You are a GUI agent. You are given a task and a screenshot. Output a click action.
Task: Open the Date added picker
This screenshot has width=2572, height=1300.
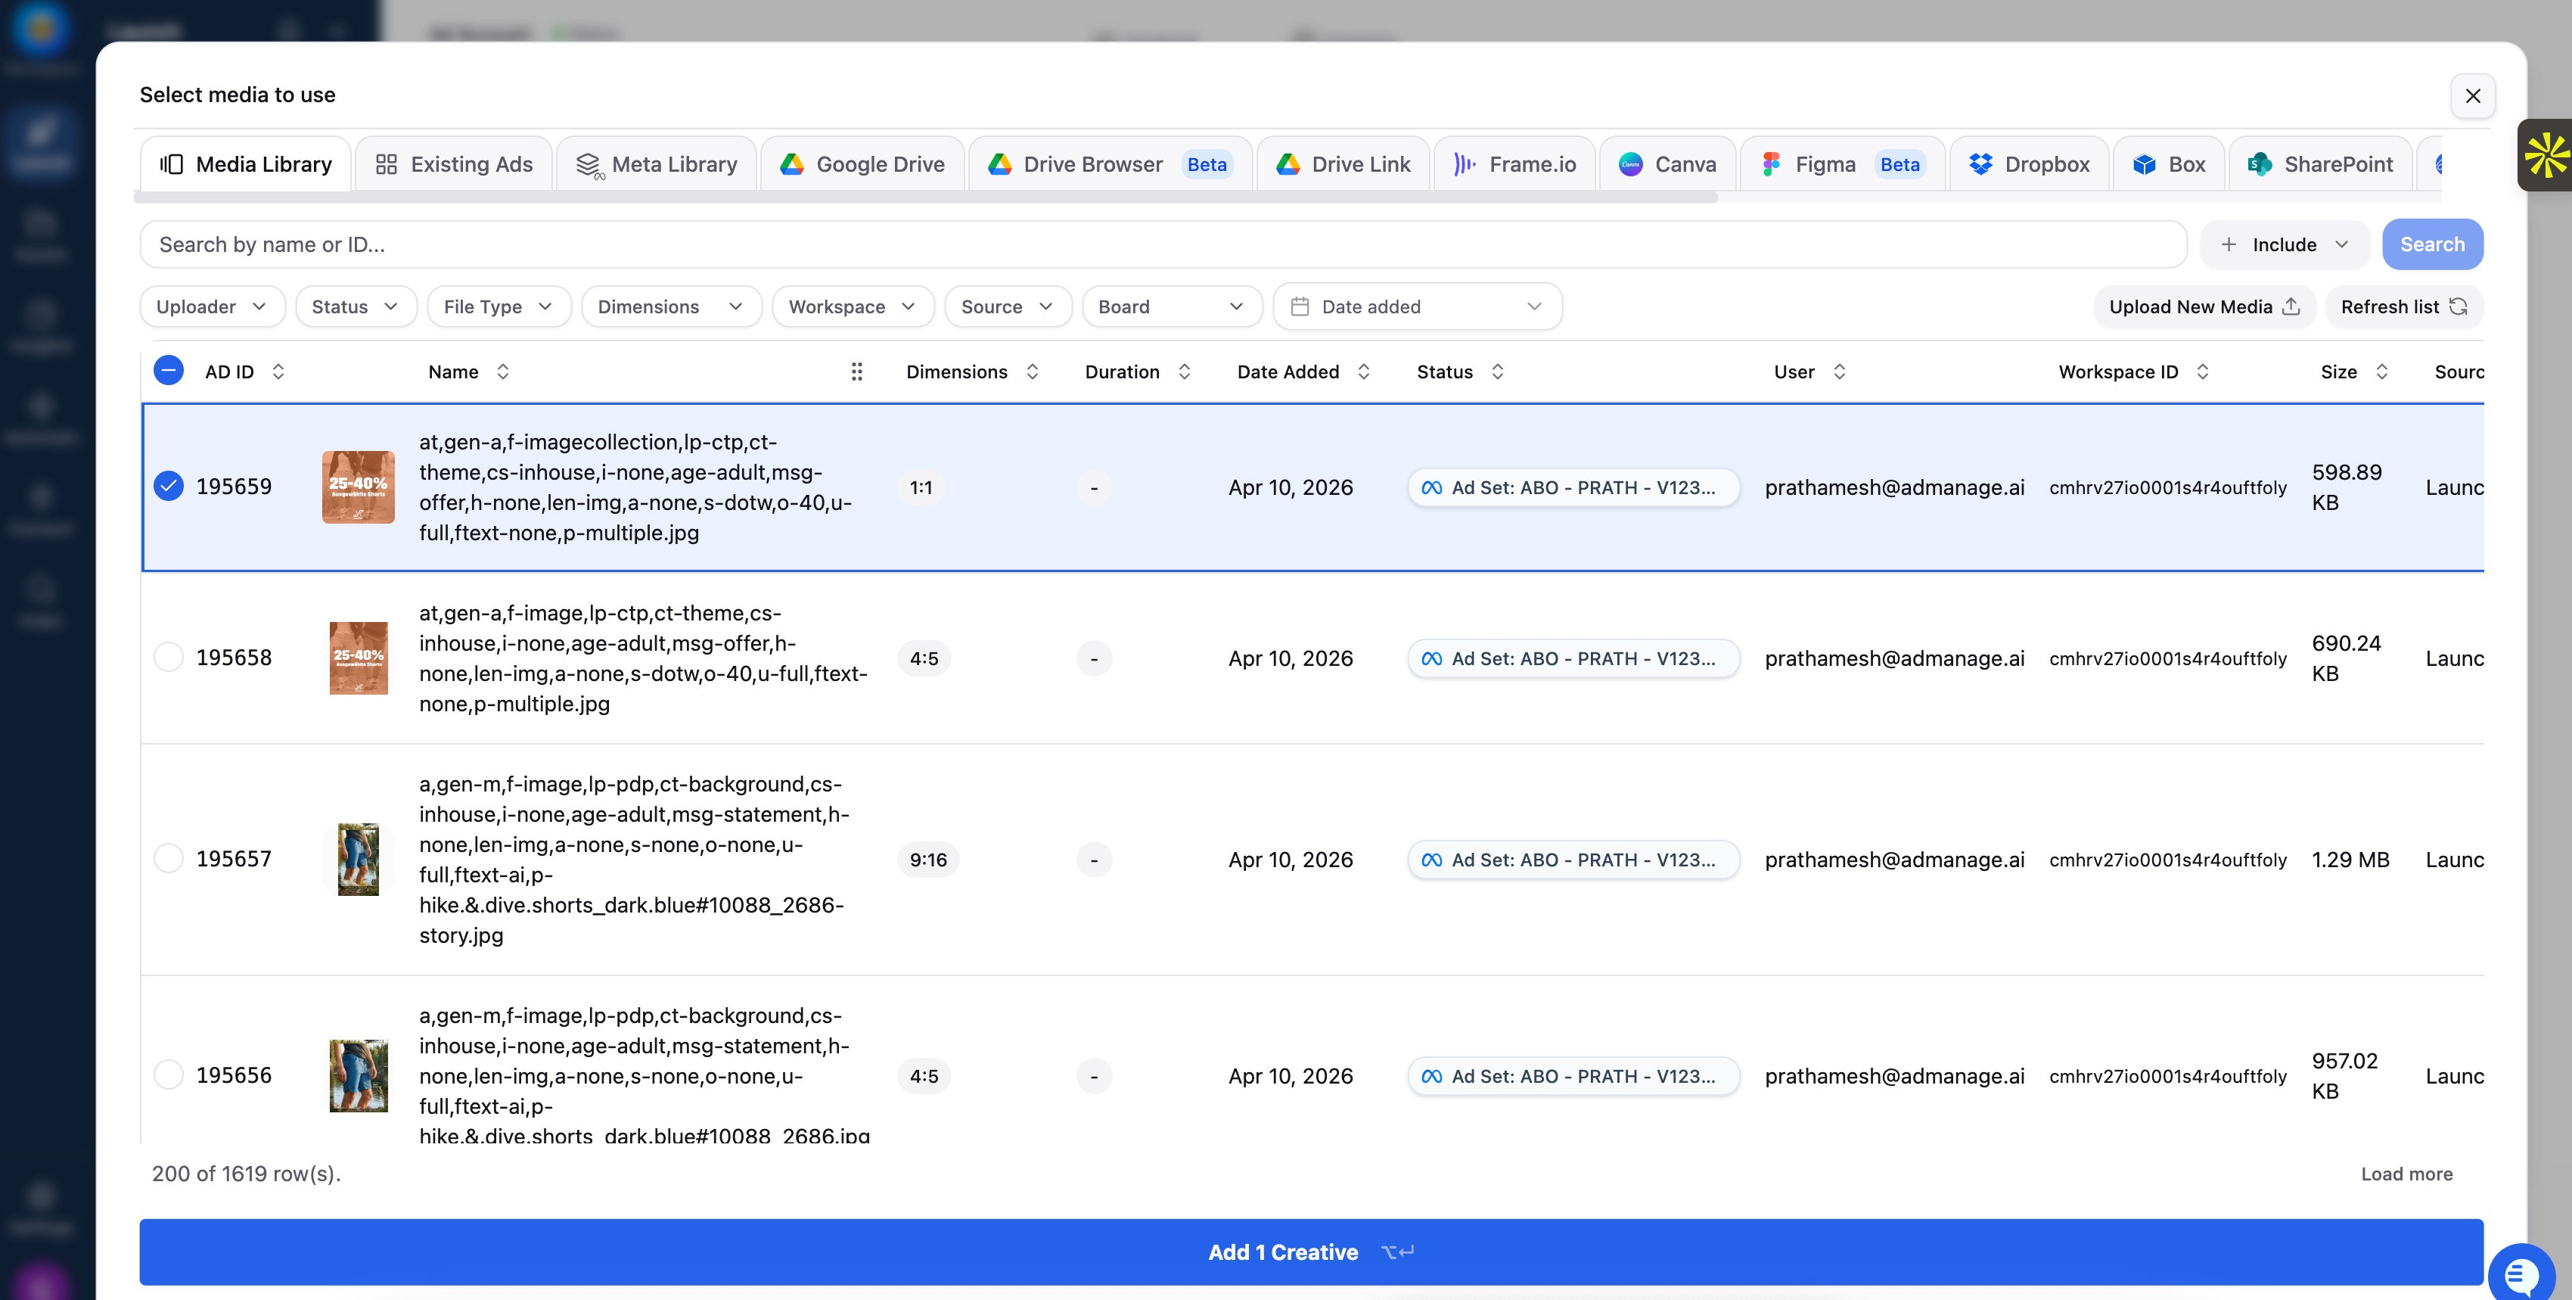pos(1417,306)
